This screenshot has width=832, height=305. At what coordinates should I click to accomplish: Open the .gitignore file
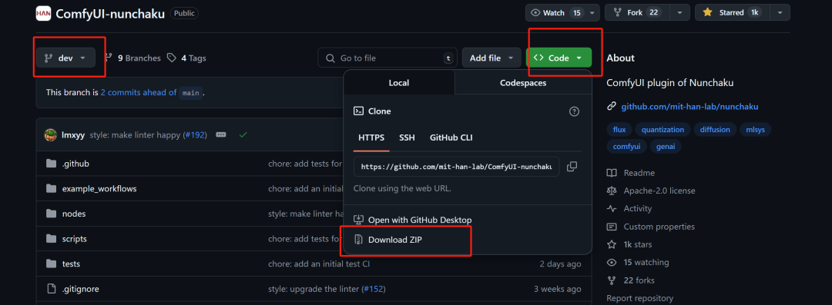(81, 289)
